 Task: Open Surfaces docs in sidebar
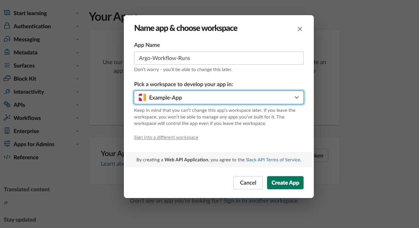(x=24, y=66)
